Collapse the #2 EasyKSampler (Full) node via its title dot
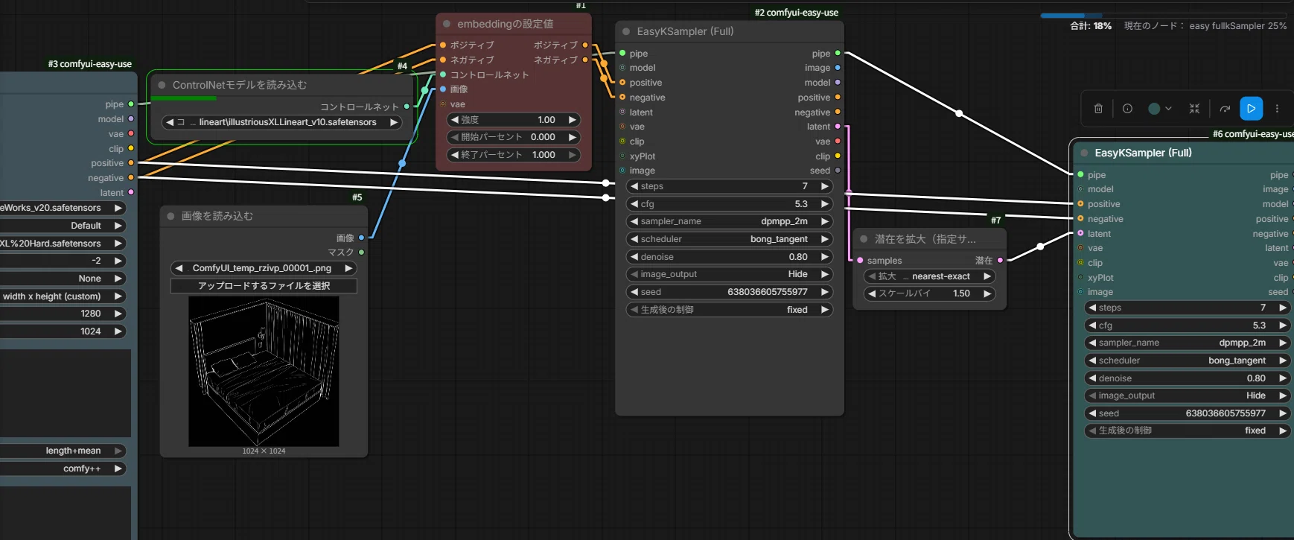1294x540 pixels. tap(626, 31)
